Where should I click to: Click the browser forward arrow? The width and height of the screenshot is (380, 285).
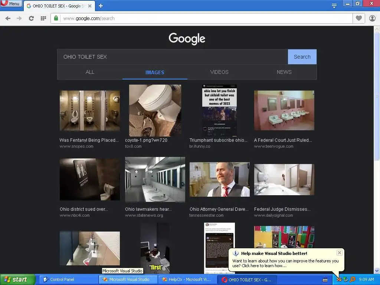(19, 19)
